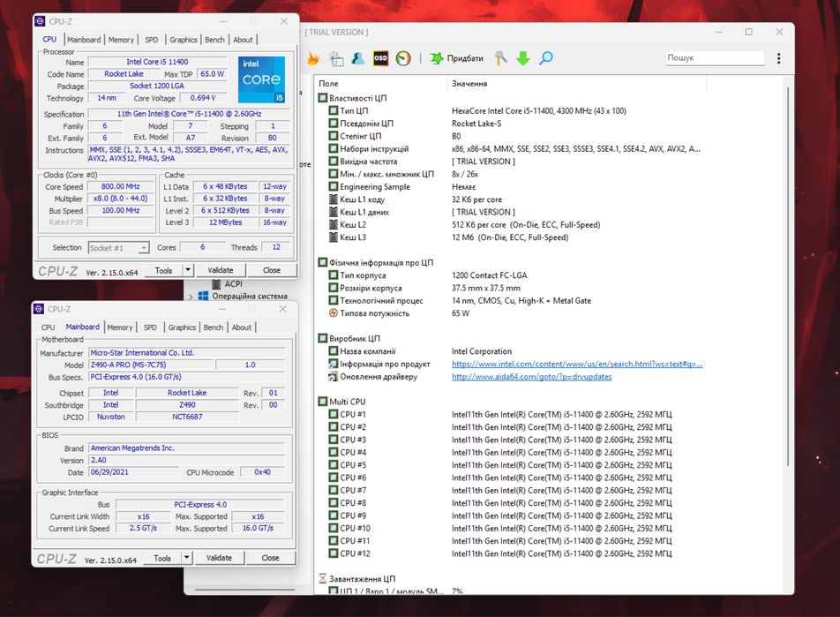The height and width of the screenshot is (617, 840).
Task: Click Close button in top CPU-Z window
Action: (272, 270)
